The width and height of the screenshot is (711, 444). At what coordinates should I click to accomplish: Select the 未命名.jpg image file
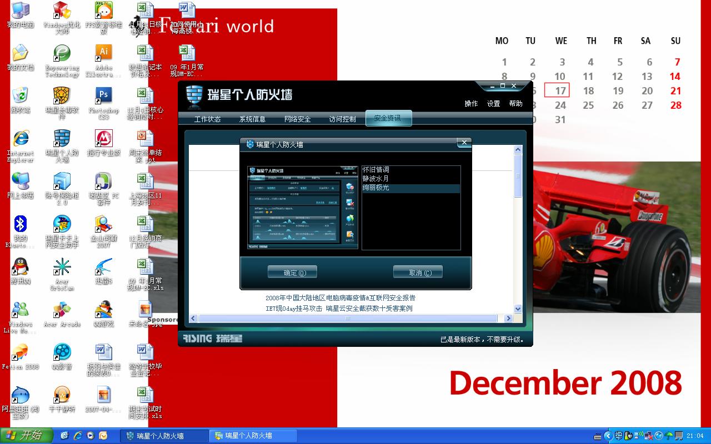[x=145, y=314]
